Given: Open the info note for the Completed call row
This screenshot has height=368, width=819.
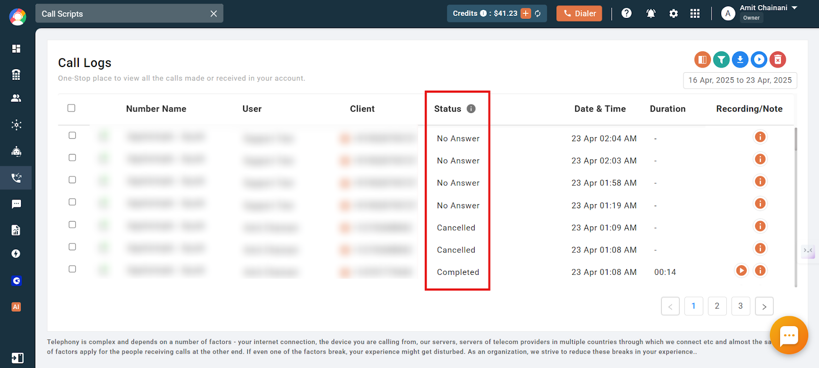Looking at the screenshot, I should pos(760,270).
